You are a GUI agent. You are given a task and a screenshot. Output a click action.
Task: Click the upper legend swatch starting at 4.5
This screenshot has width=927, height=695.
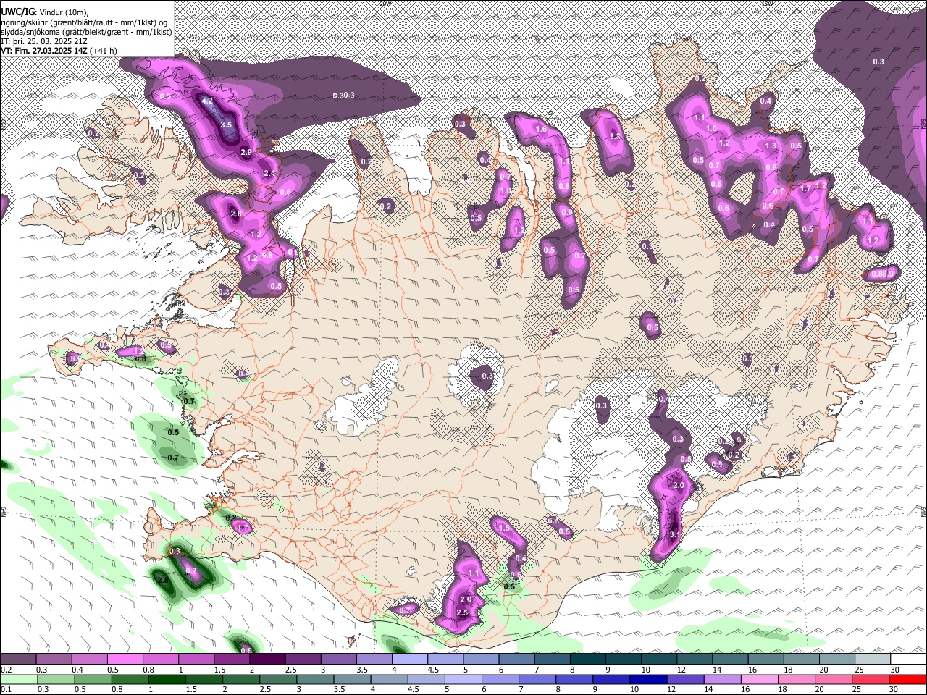coord(445,660)
